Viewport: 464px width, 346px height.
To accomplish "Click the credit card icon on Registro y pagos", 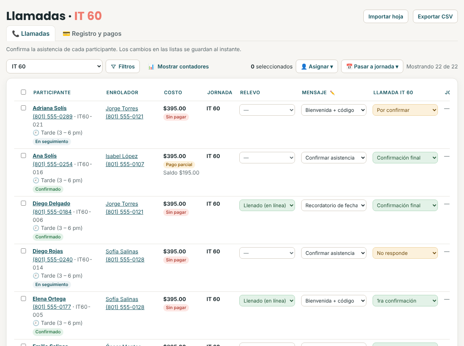I will 66,33.
